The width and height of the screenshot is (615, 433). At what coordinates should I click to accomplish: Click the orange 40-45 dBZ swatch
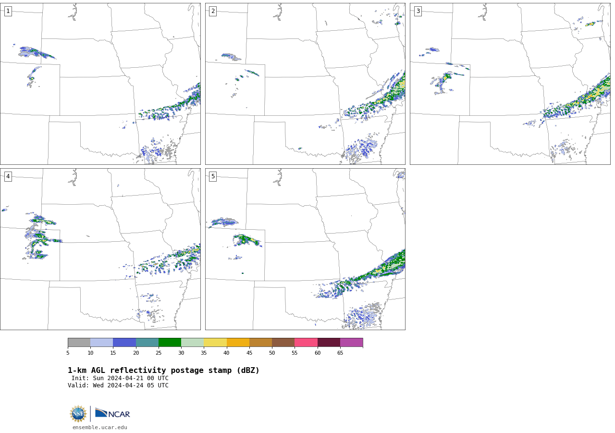tap(238, 342)
